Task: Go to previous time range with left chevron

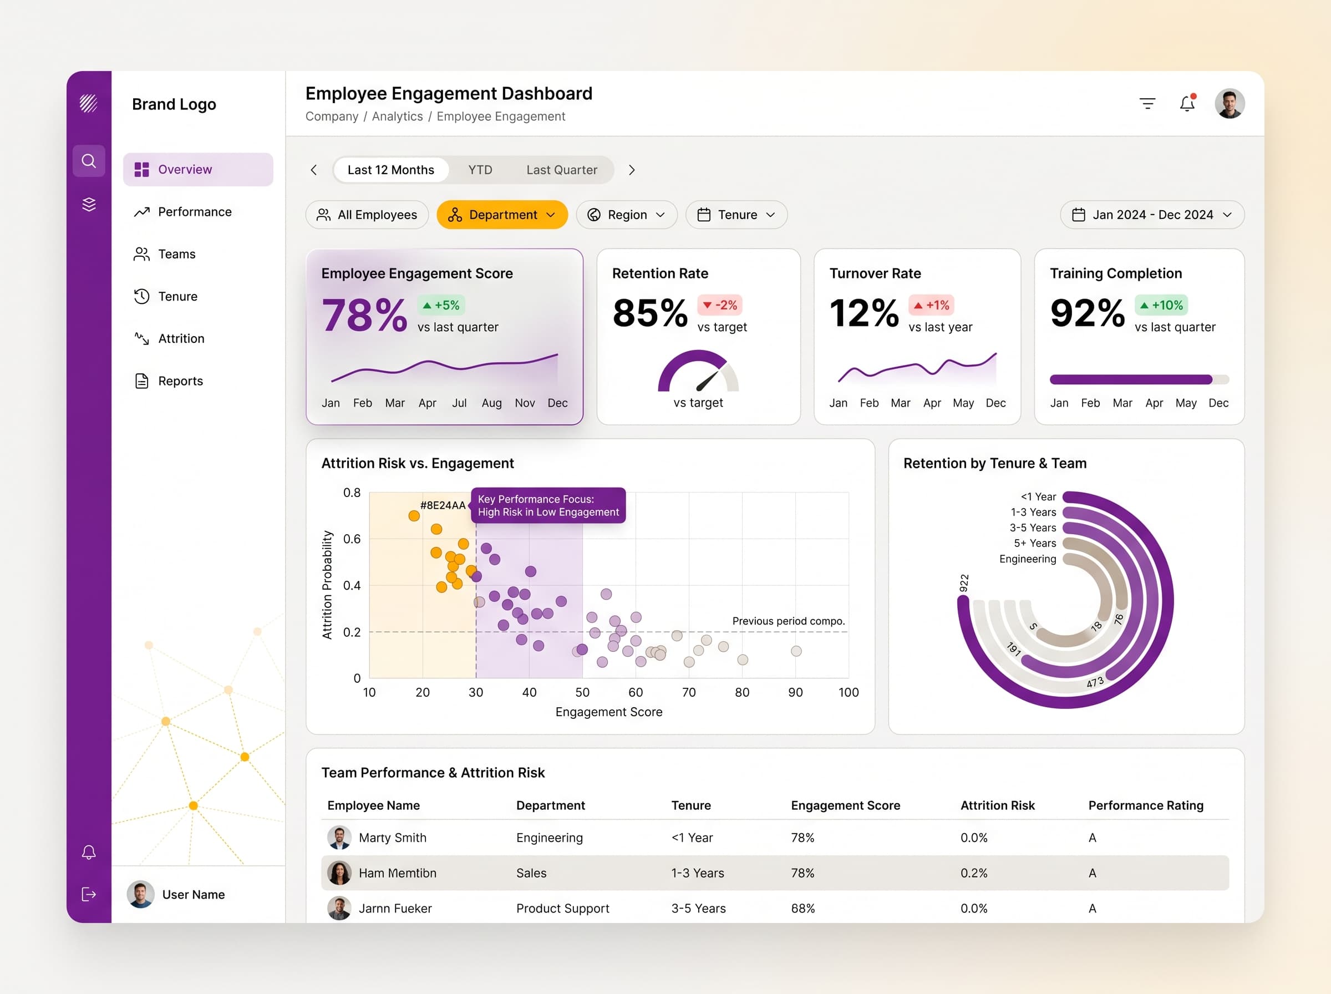Action: pyautogui.click(x=313, y=170)
